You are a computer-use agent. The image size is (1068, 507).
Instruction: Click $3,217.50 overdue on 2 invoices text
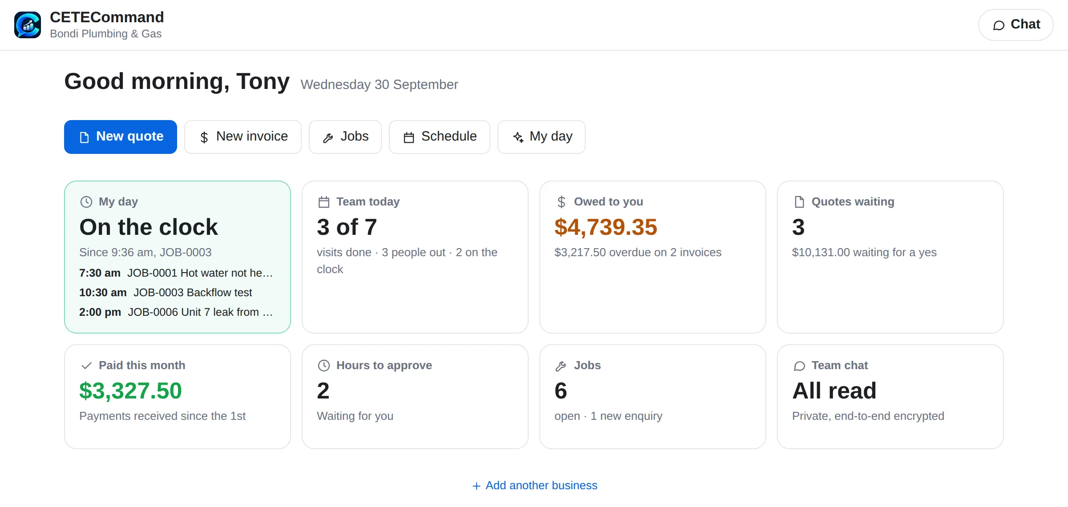[638, 252]
